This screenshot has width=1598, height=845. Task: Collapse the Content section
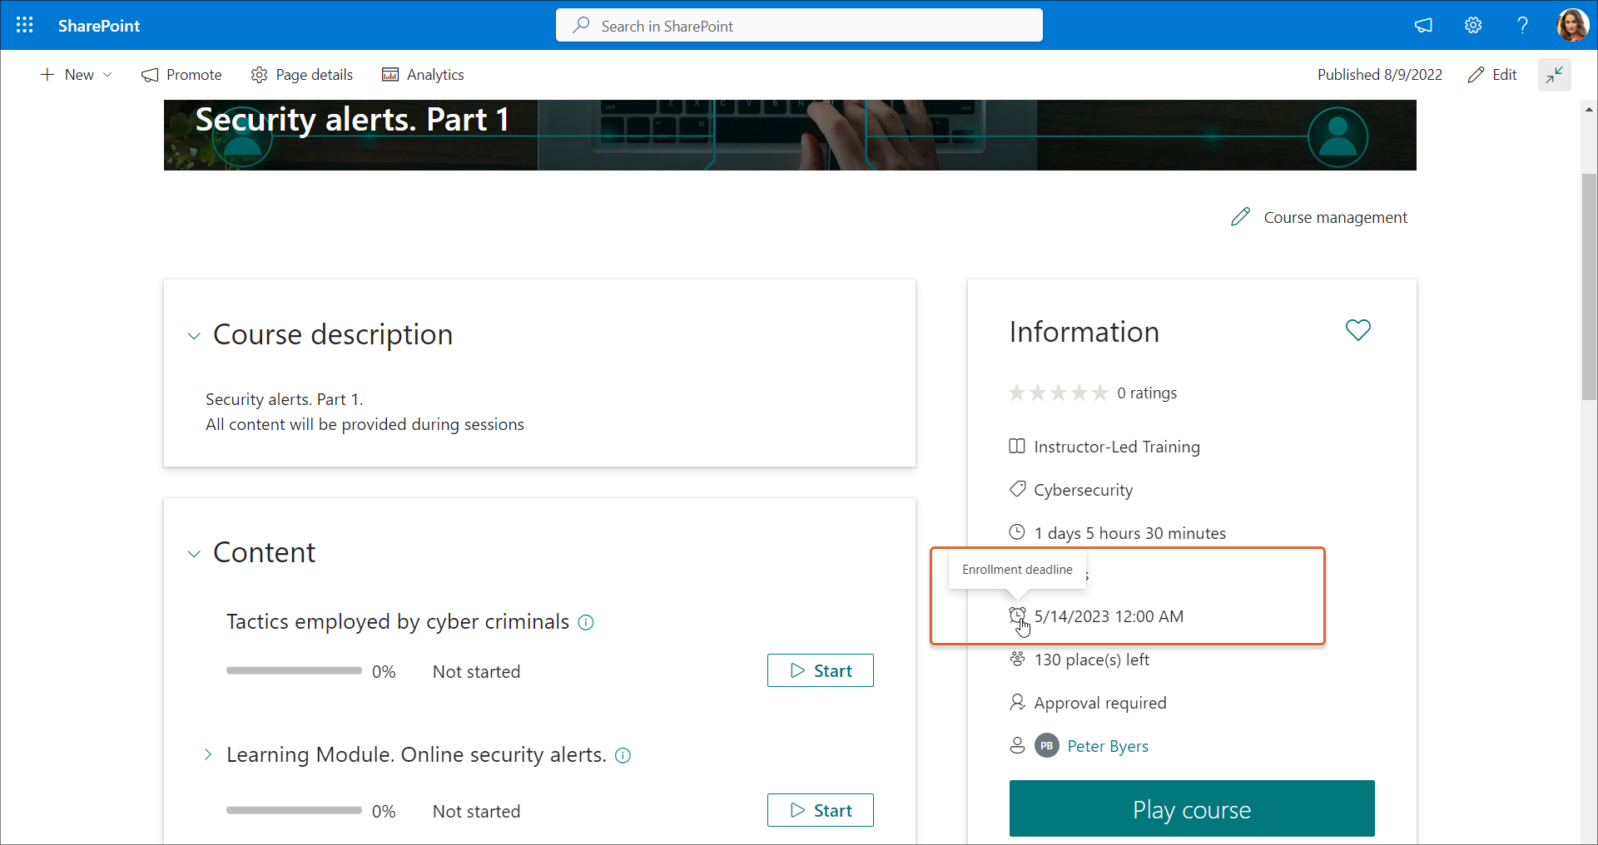pyautogui.click(x=194, y=554)
